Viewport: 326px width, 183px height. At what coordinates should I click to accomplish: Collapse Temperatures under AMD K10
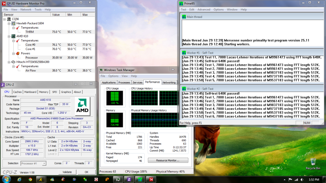pos(13,41)
